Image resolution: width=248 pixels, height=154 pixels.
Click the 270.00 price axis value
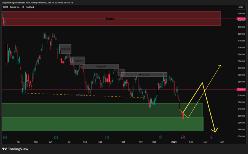tap(241, 137)
